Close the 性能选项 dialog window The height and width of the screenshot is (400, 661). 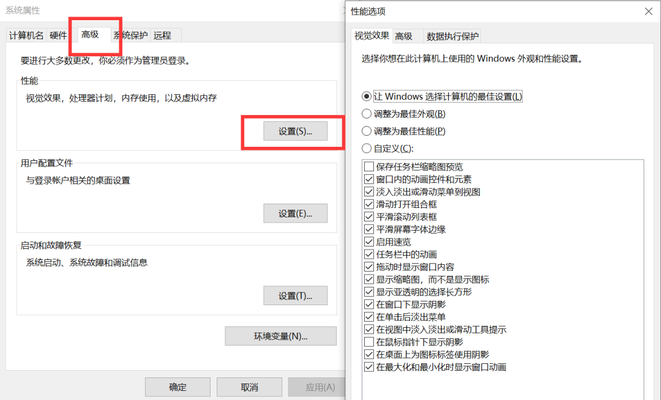coord(648,12)
